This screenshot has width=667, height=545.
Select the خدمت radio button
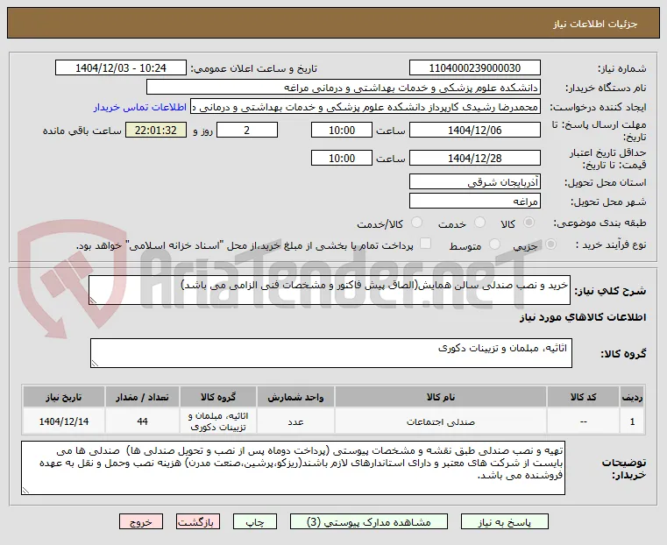(x=479, y=223)
